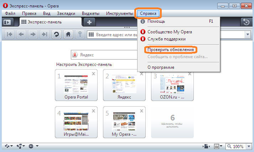This screenshot has width=254, height=152.
Task: Go to the Home page
Action: (68, 34)
